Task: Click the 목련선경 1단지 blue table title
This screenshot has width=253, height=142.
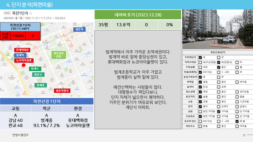Action: [x=47, y=101]
